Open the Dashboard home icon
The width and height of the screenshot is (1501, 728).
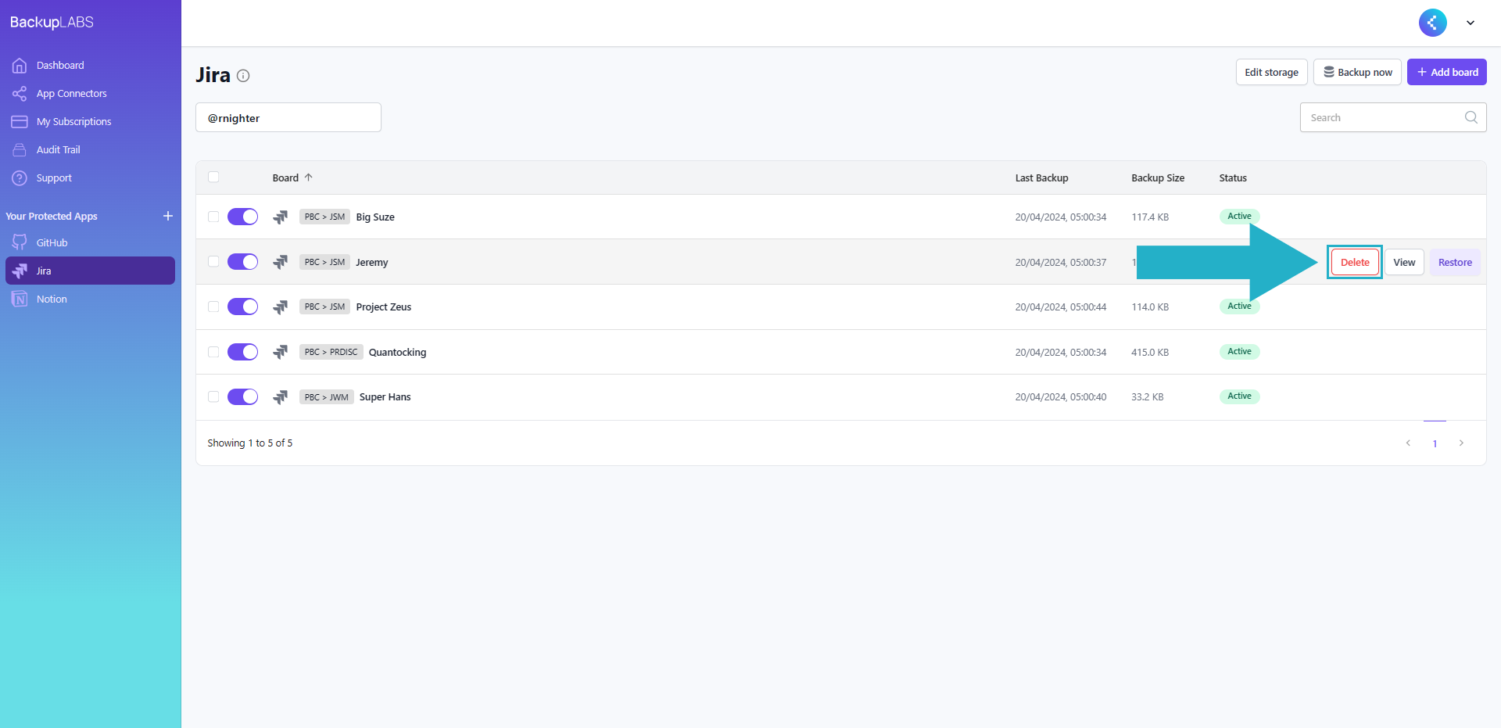(x=20, y=66)
